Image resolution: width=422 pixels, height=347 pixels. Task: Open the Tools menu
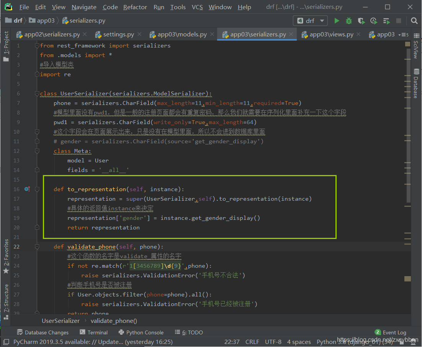point(178,7)
